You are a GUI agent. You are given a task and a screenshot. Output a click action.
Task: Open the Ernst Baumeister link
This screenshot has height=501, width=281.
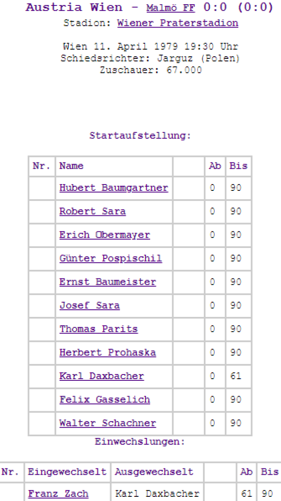[x=108, y=282]
